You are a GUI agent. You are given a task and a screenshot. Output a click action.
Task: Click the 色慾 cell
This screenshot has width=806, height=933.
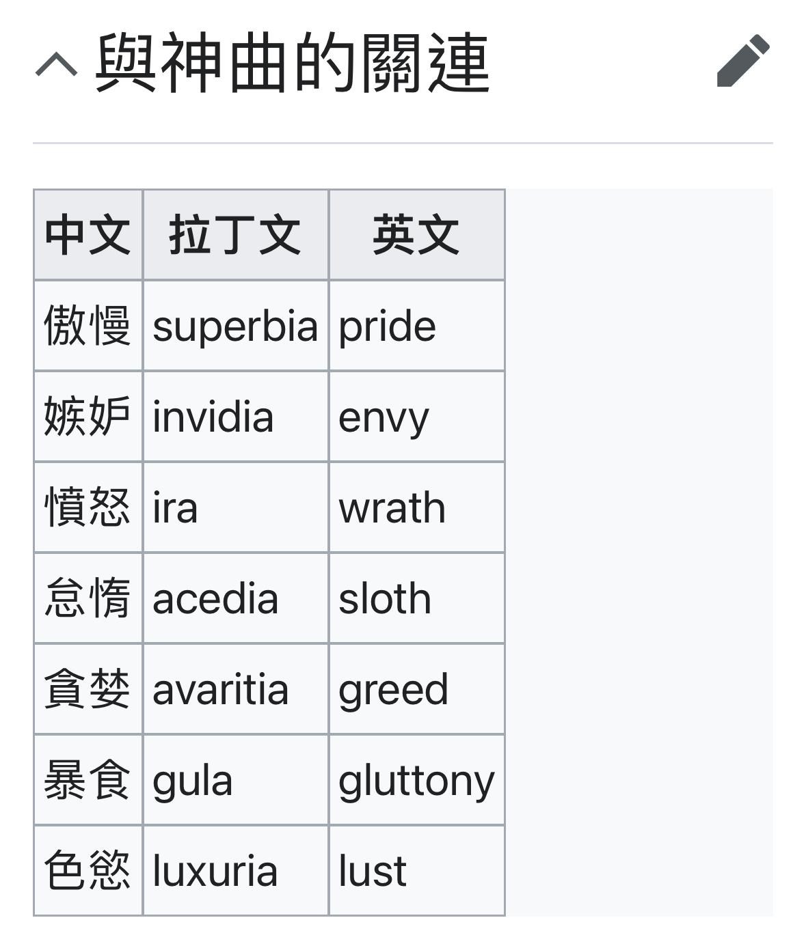(x=88, y=871)
